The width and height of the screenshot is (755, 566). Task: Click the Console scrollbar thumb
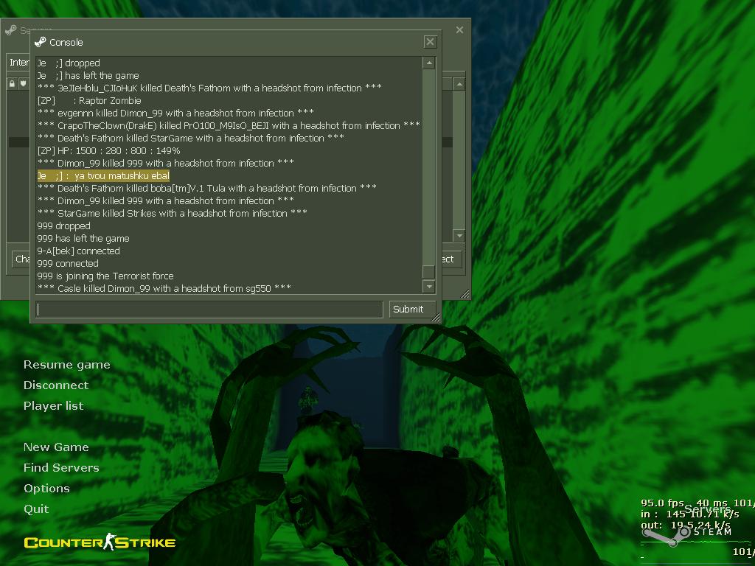coord(428,271)
